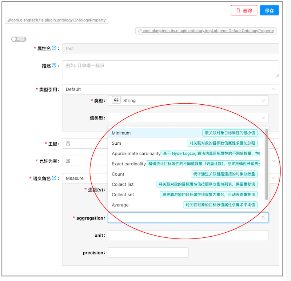Image resolution: width=291 pixels, height=281 pixels.
Task: Click the 描述 textarea
Action: 170,69
